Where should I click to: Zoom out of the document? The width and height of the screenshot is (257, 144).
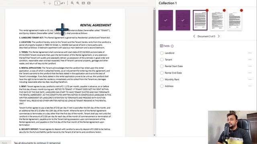coord(72,3)
